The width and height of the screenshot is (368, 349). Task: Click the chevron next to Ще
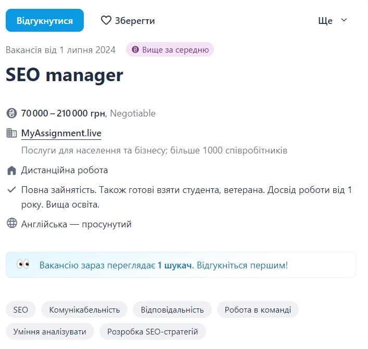344,20
